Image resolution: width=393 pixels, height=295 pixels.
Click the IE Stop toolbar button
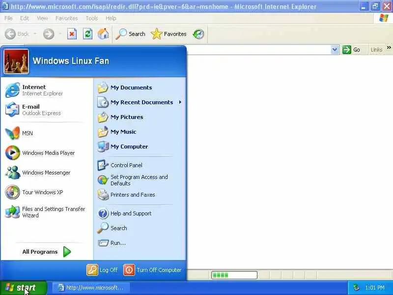[x=72, y=34]
